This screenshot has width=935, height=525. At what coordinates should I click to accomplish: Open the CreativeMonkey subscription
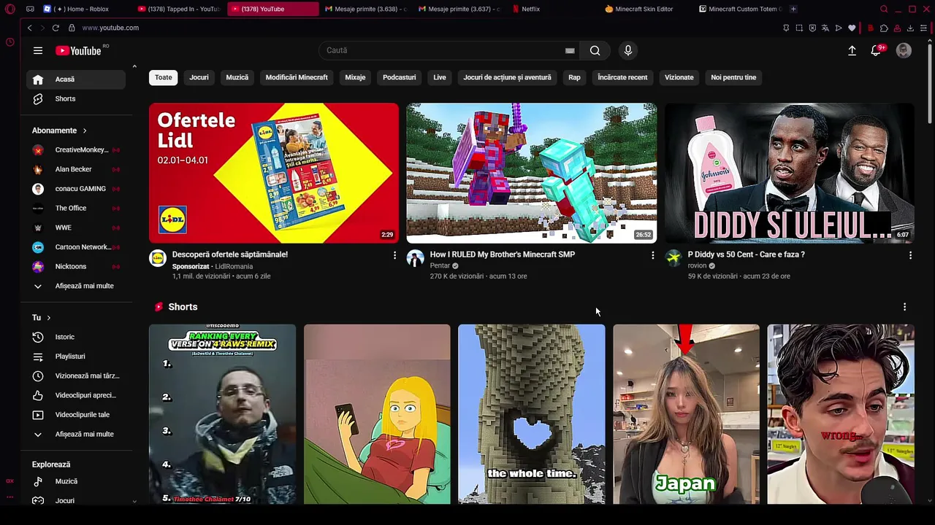pyautogui.click(x=77, y=149)
